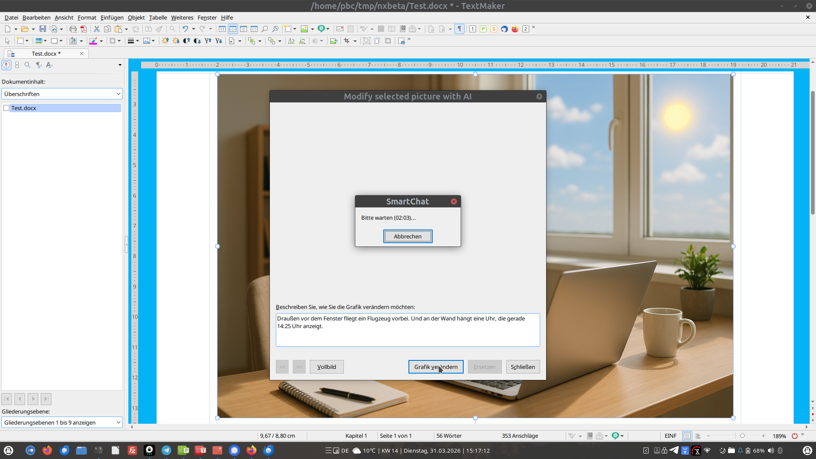Click the zoom slider knob in status bar
The image size is (816, 459).
(742, 436)
